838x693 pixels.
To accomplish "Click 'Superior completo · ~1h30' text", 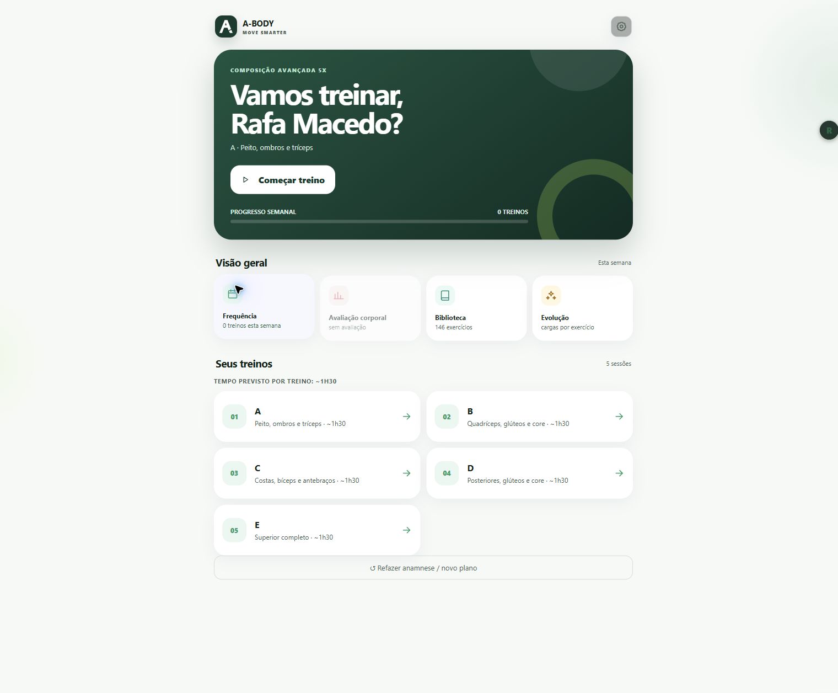I will coord(294,537).
